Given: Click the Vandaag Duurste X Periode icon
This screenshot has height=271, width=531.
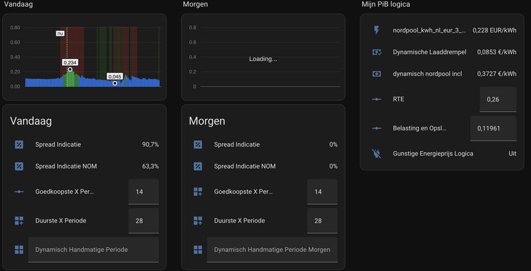Looking at the screenshot, I should coord(19,221).
